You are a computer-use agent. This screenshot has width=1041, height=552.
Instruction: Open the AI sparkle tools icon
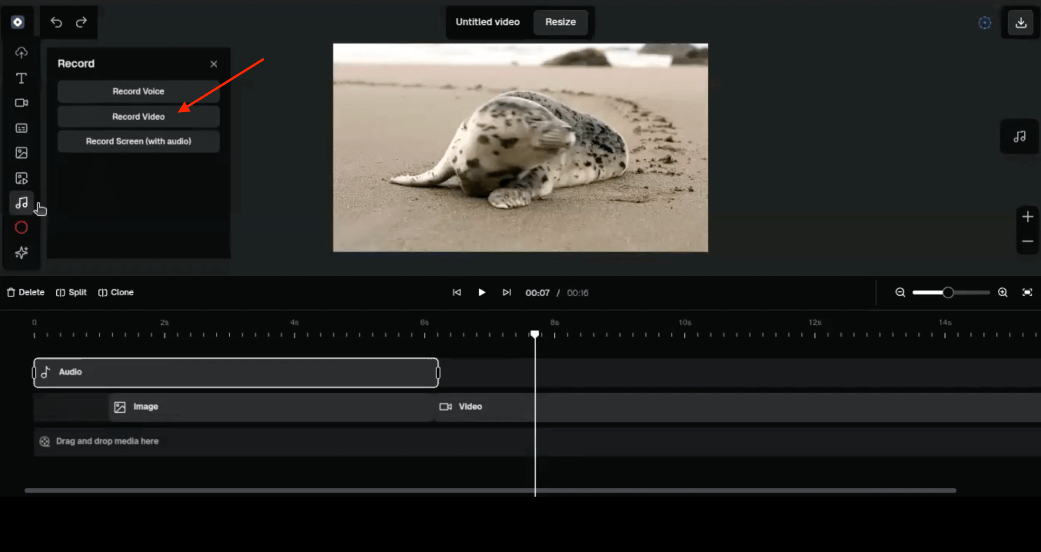[21, 253]
